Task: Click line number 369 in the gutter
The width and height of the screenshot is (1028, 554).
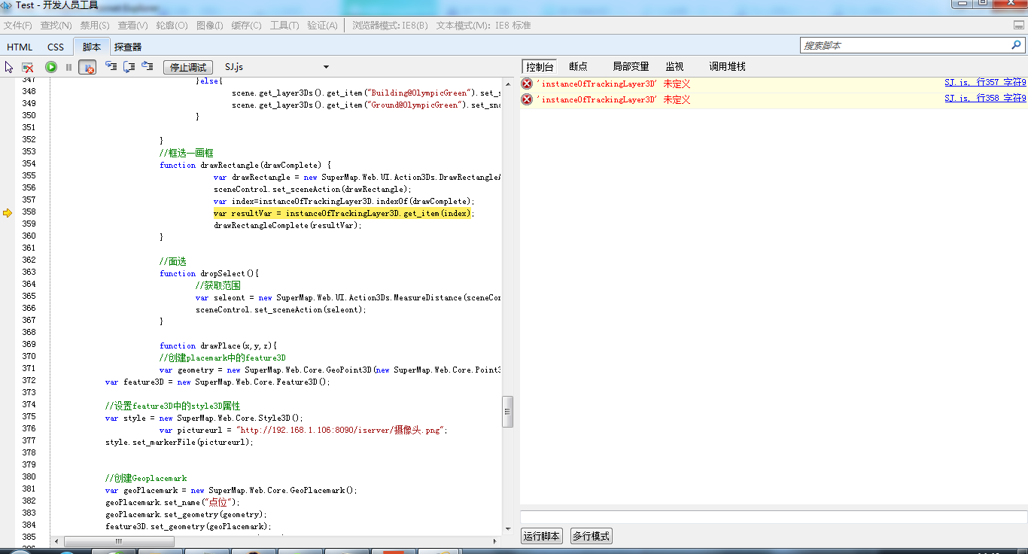Action: click(x=29, y=345)
